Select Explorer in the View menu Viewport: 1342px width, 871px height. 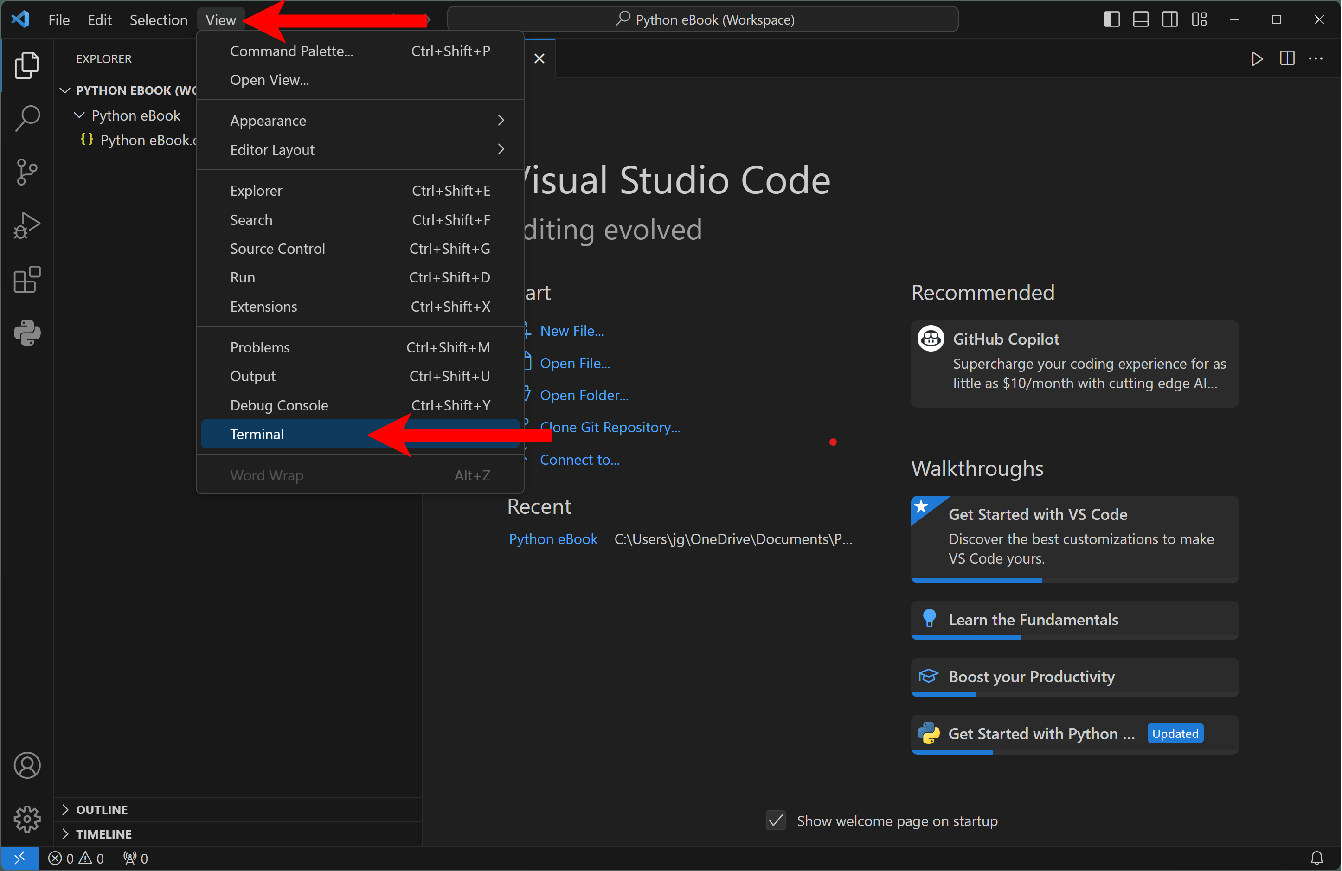[x=360, y=191]
